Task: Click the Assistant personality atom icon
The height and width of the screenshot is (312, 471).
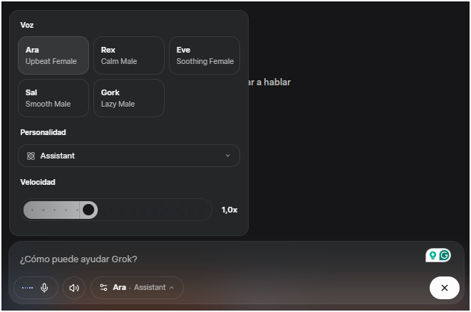Action: coord(31,156)
